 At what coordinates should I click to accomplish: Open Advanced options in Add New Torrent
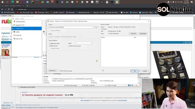pos(53,71)
